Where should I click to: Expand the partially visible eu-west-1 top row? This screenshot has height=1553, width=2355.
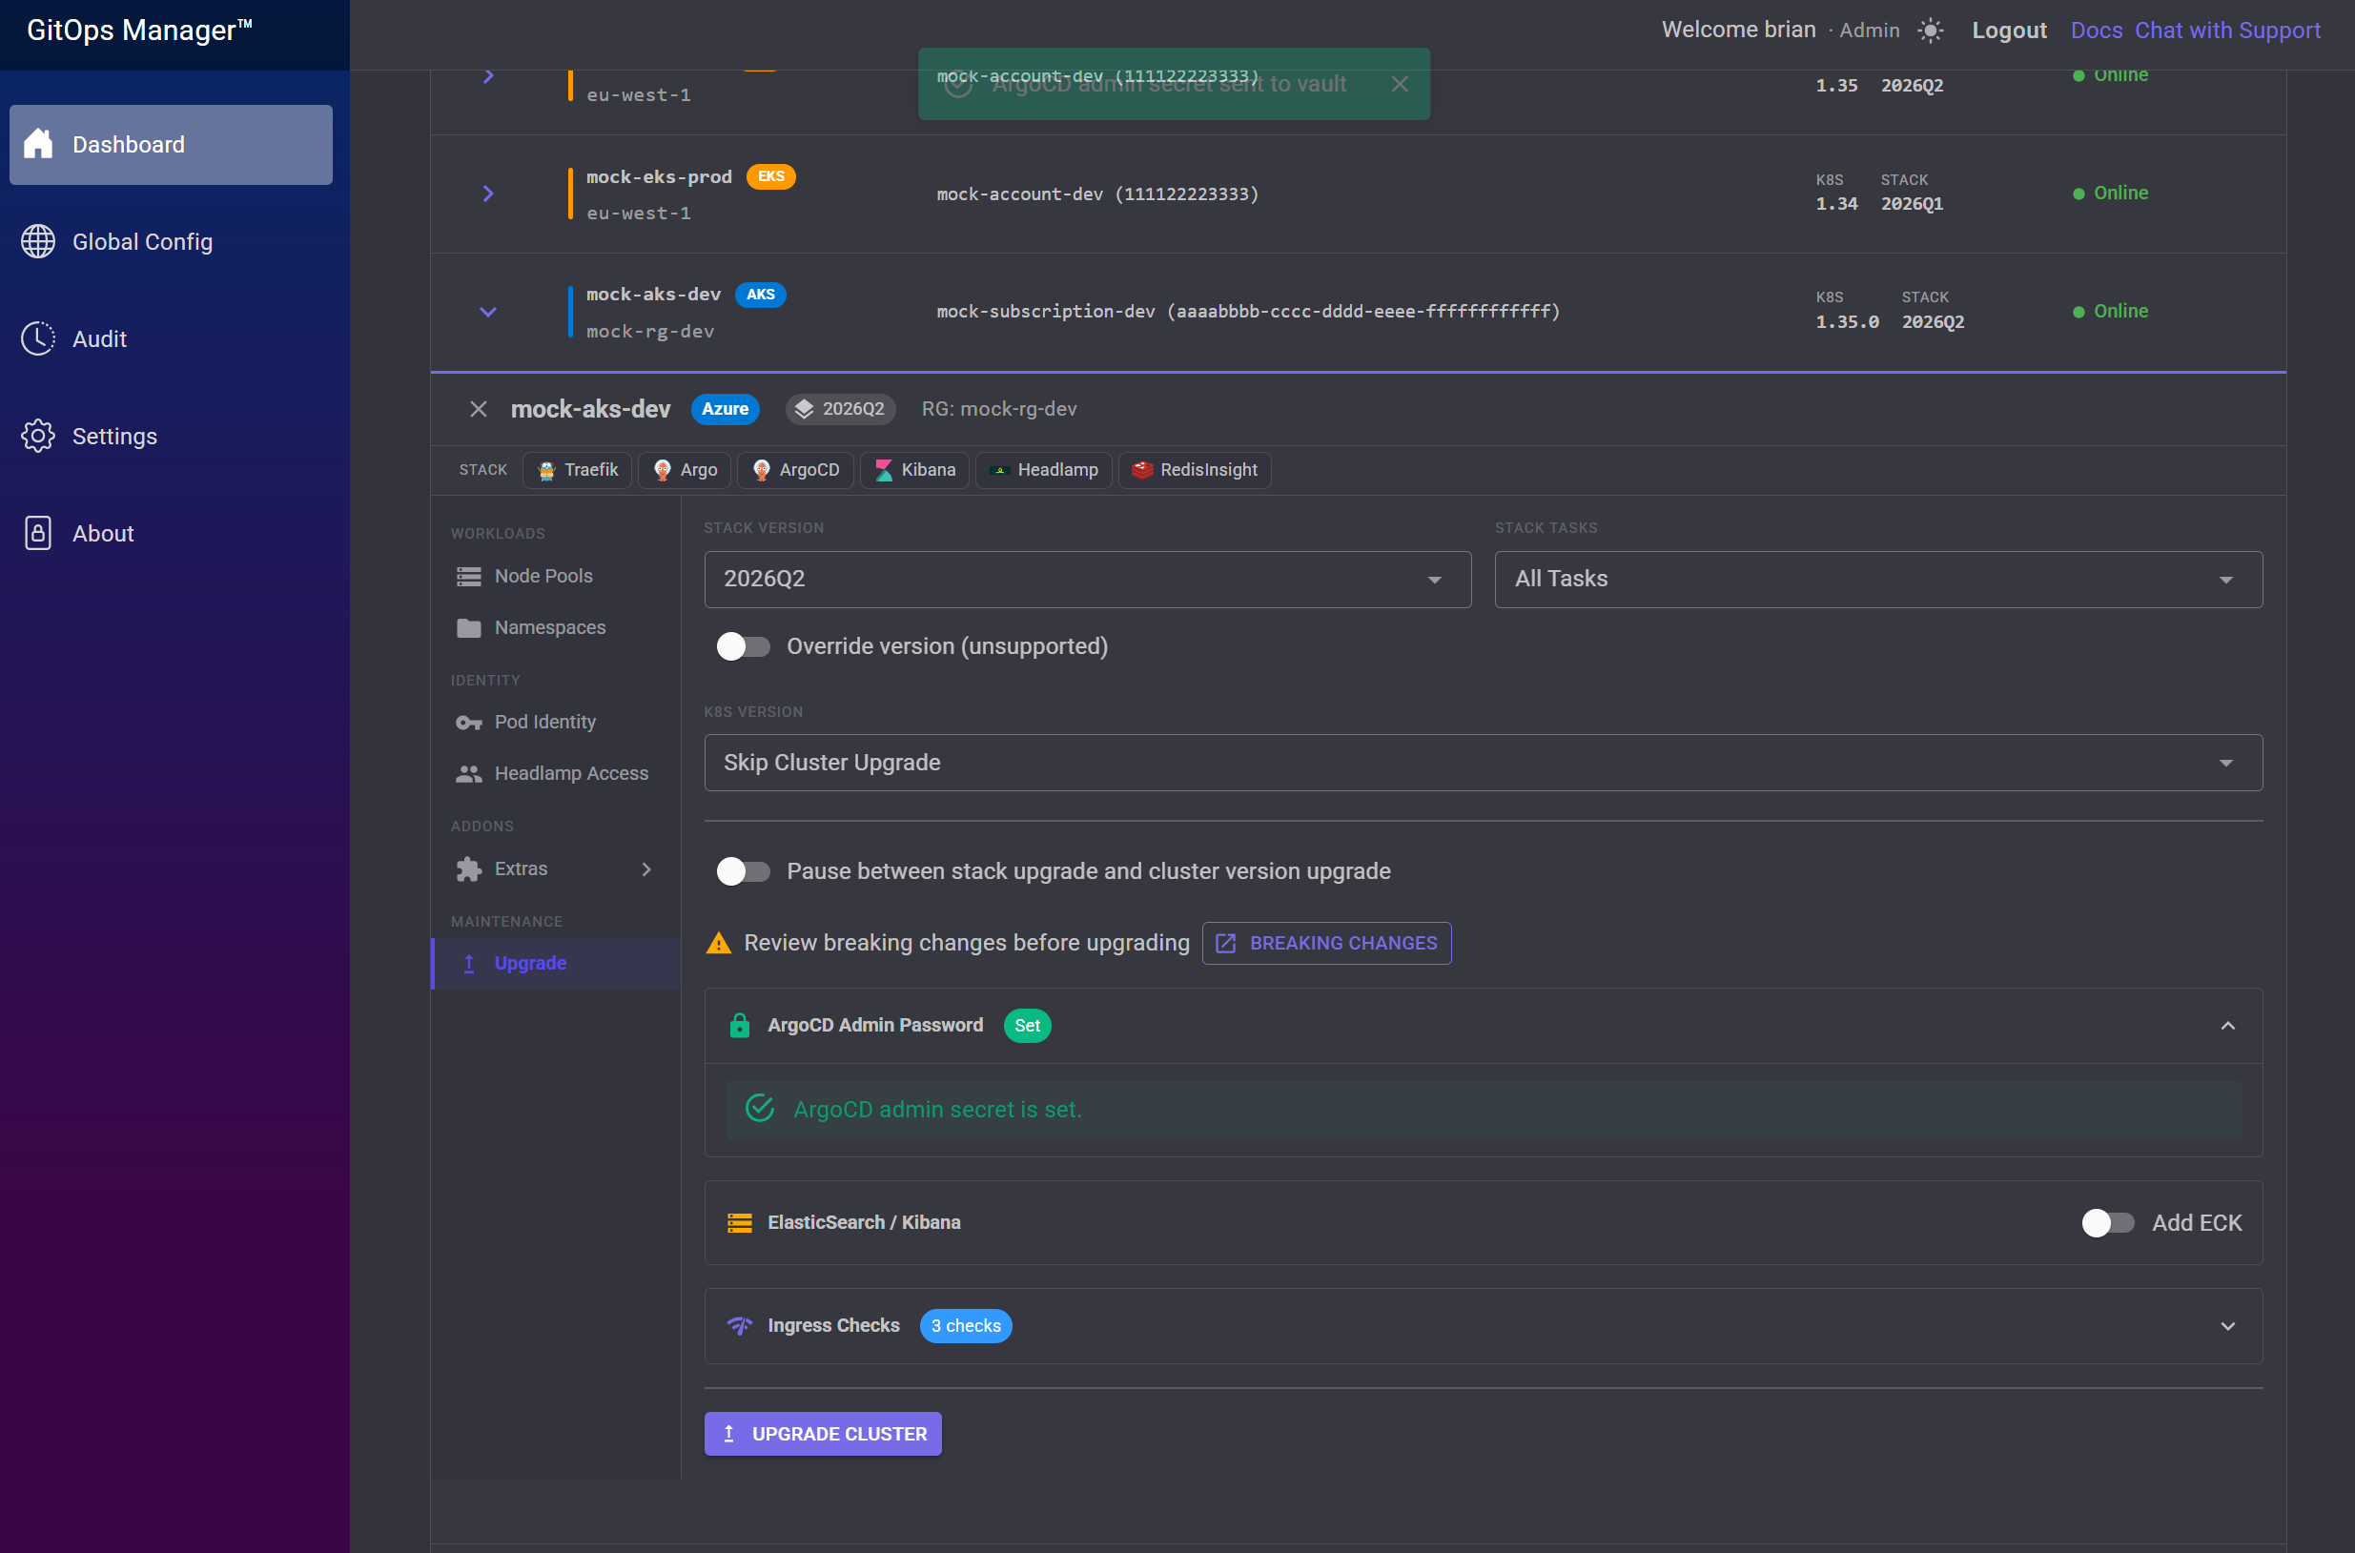(x=487, y=76)
